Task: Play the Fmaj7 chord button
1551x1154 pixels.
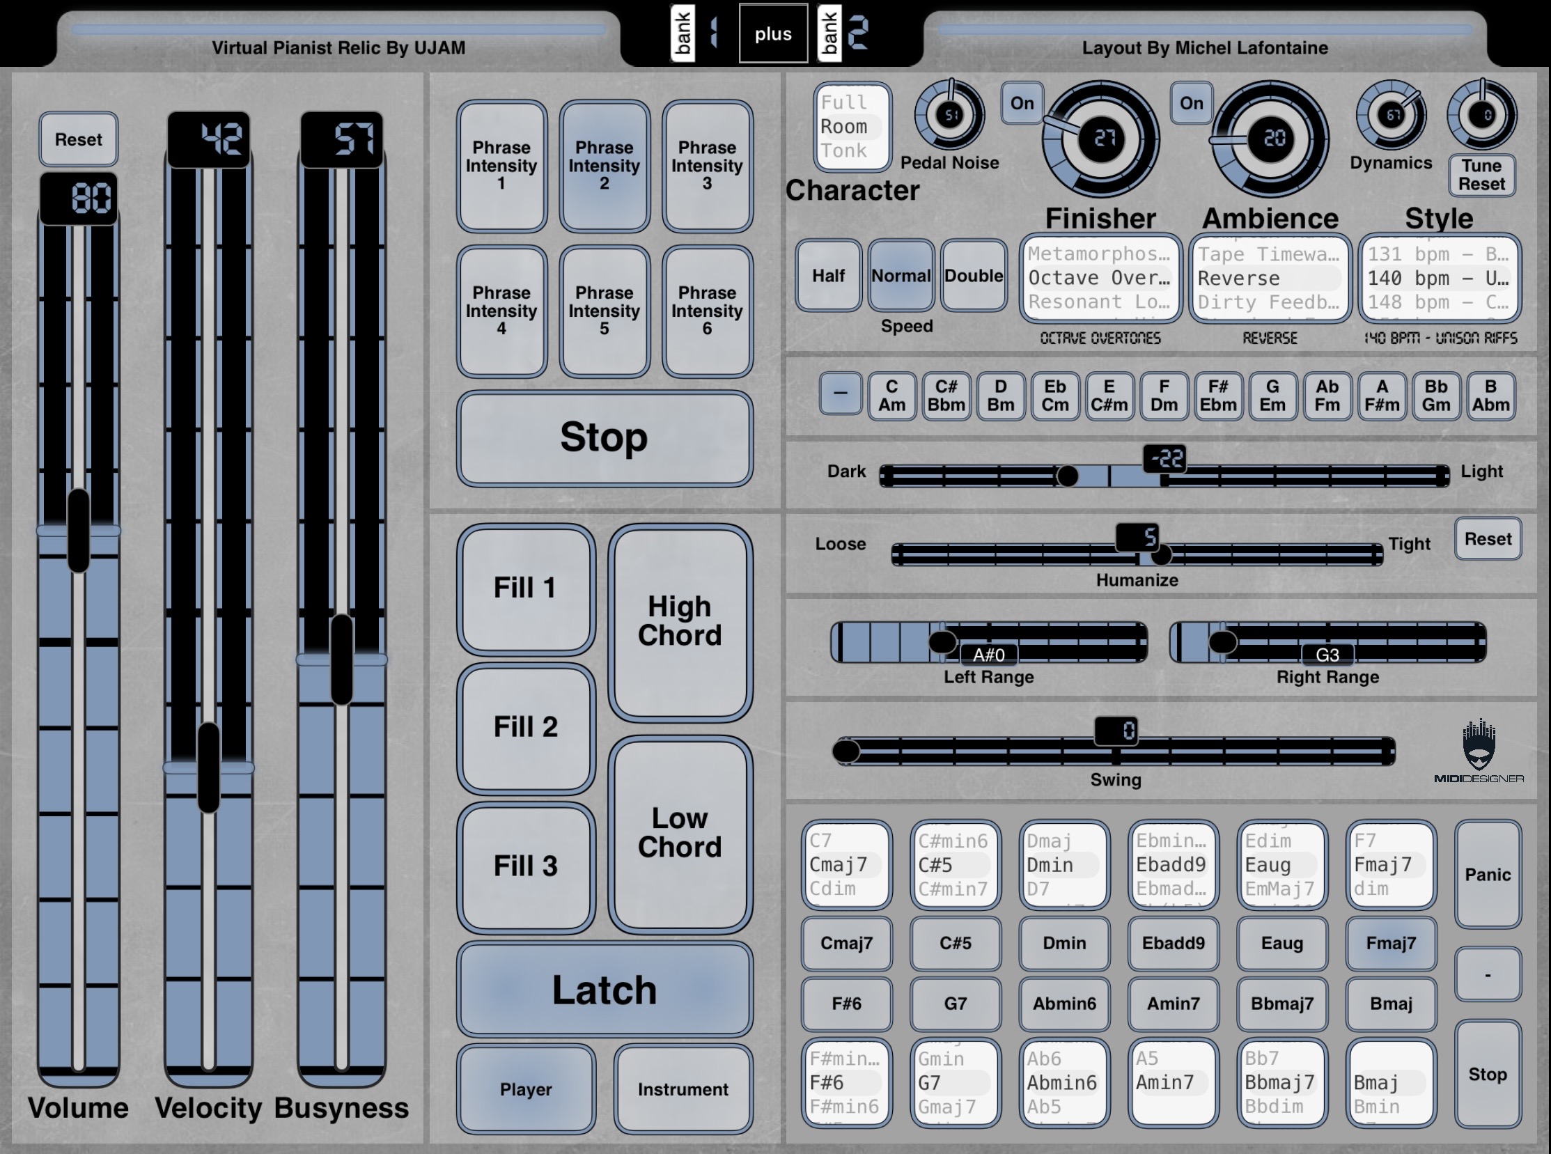Action: click(x=1391, y=943)
